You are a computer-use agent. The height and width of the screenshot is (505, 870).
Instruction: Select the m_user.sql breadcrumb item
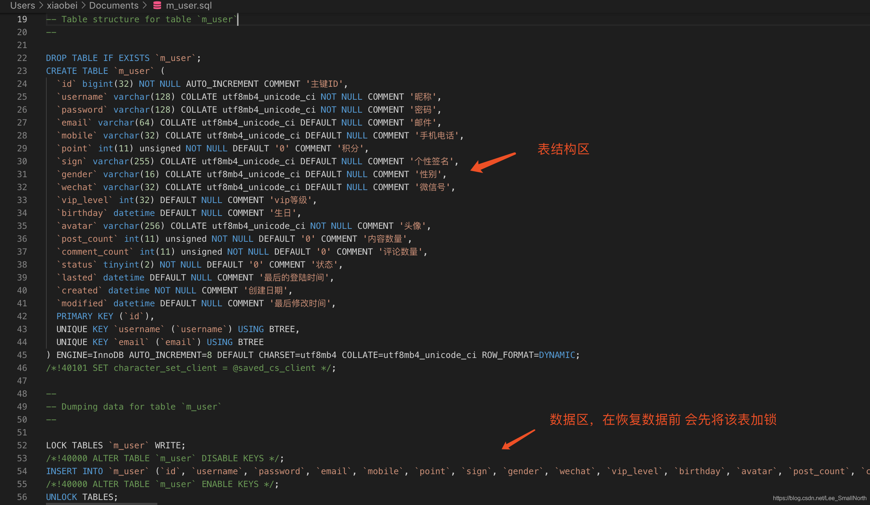189,5
